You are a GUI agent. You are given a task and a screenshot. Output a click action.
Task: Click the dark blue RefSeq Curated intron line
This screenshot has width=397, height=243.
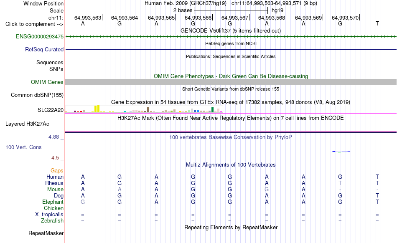231,49
